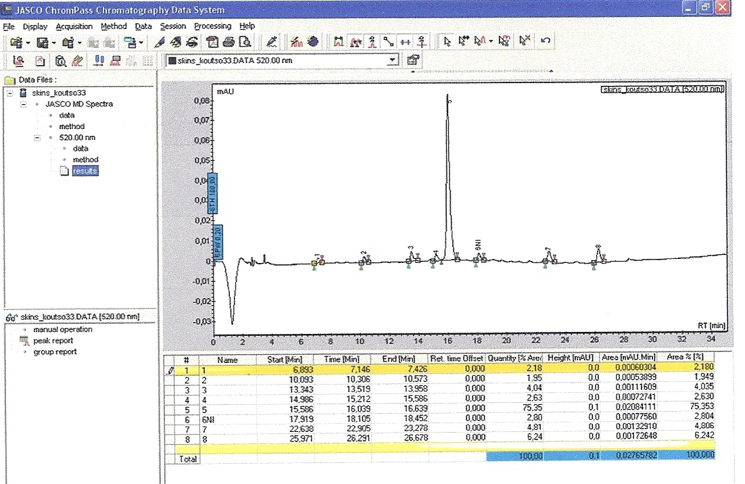
Task: Click the magnifier peak search icon
Action: (x=18, y=61)
